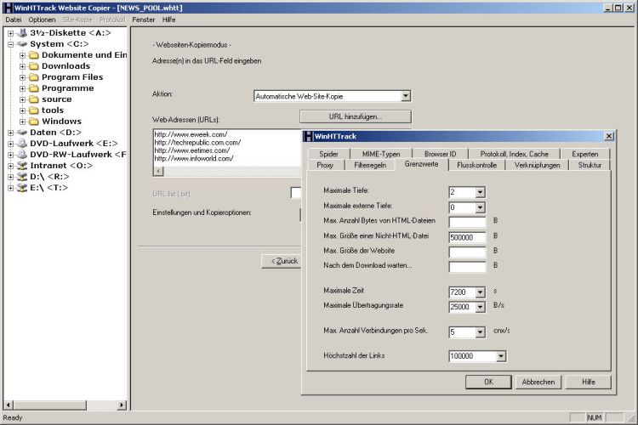This screenshot has height=425, width=638.
Task: Switch to the Struktur tab
Action: (590, 165)
